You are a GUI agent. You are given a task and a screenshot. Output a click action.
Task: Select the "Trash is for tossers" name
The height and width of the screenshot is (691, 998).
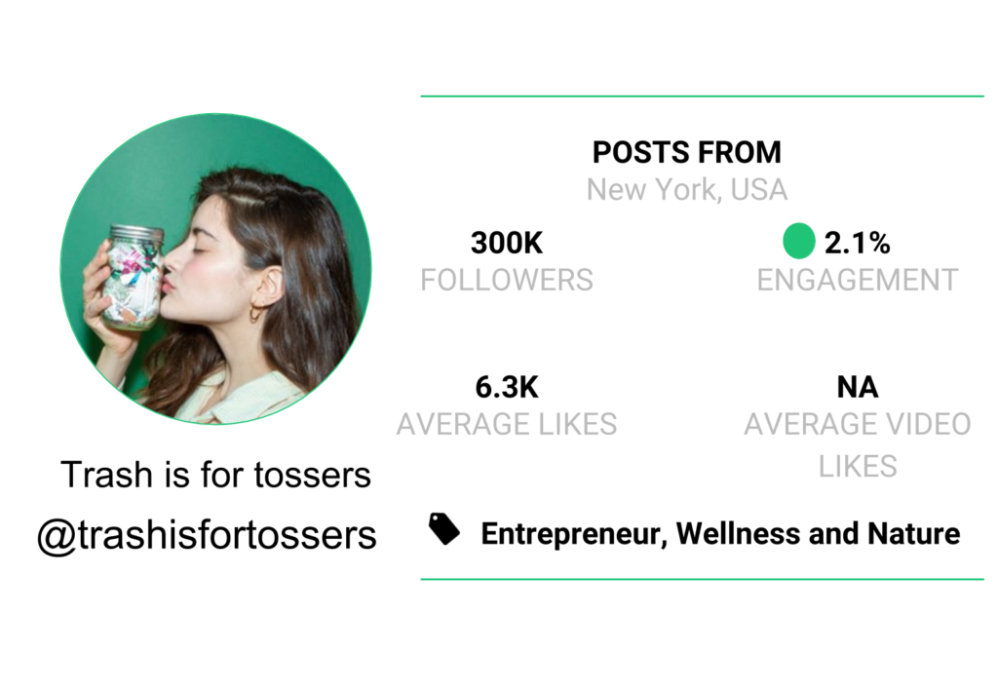pyautogui.click(x=215, y=476)
